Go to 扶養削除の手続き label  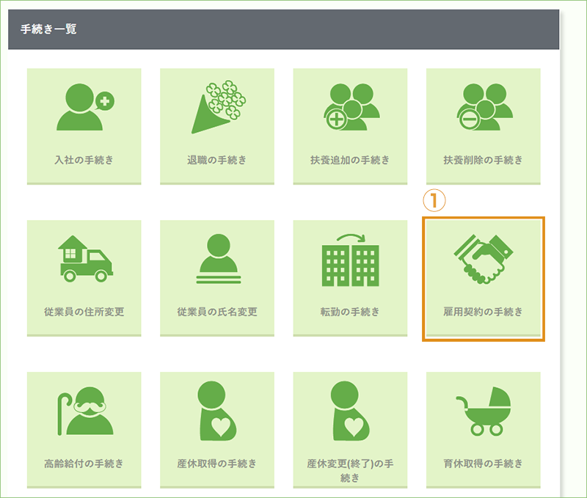click(484, 160)
